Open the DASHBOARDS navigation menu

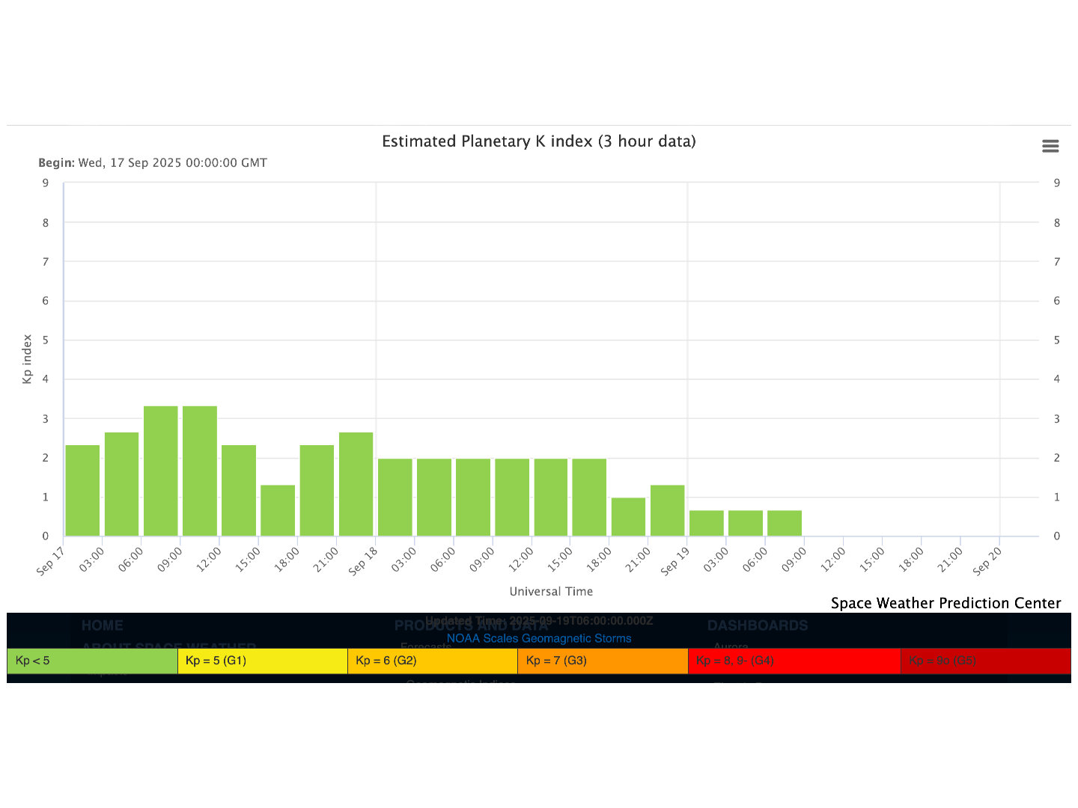pyautogui.click(x=758, y=625)
